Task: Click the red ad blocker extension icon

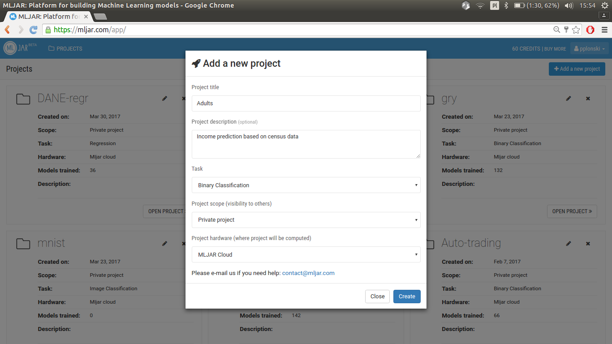Action: pos(590,30)
